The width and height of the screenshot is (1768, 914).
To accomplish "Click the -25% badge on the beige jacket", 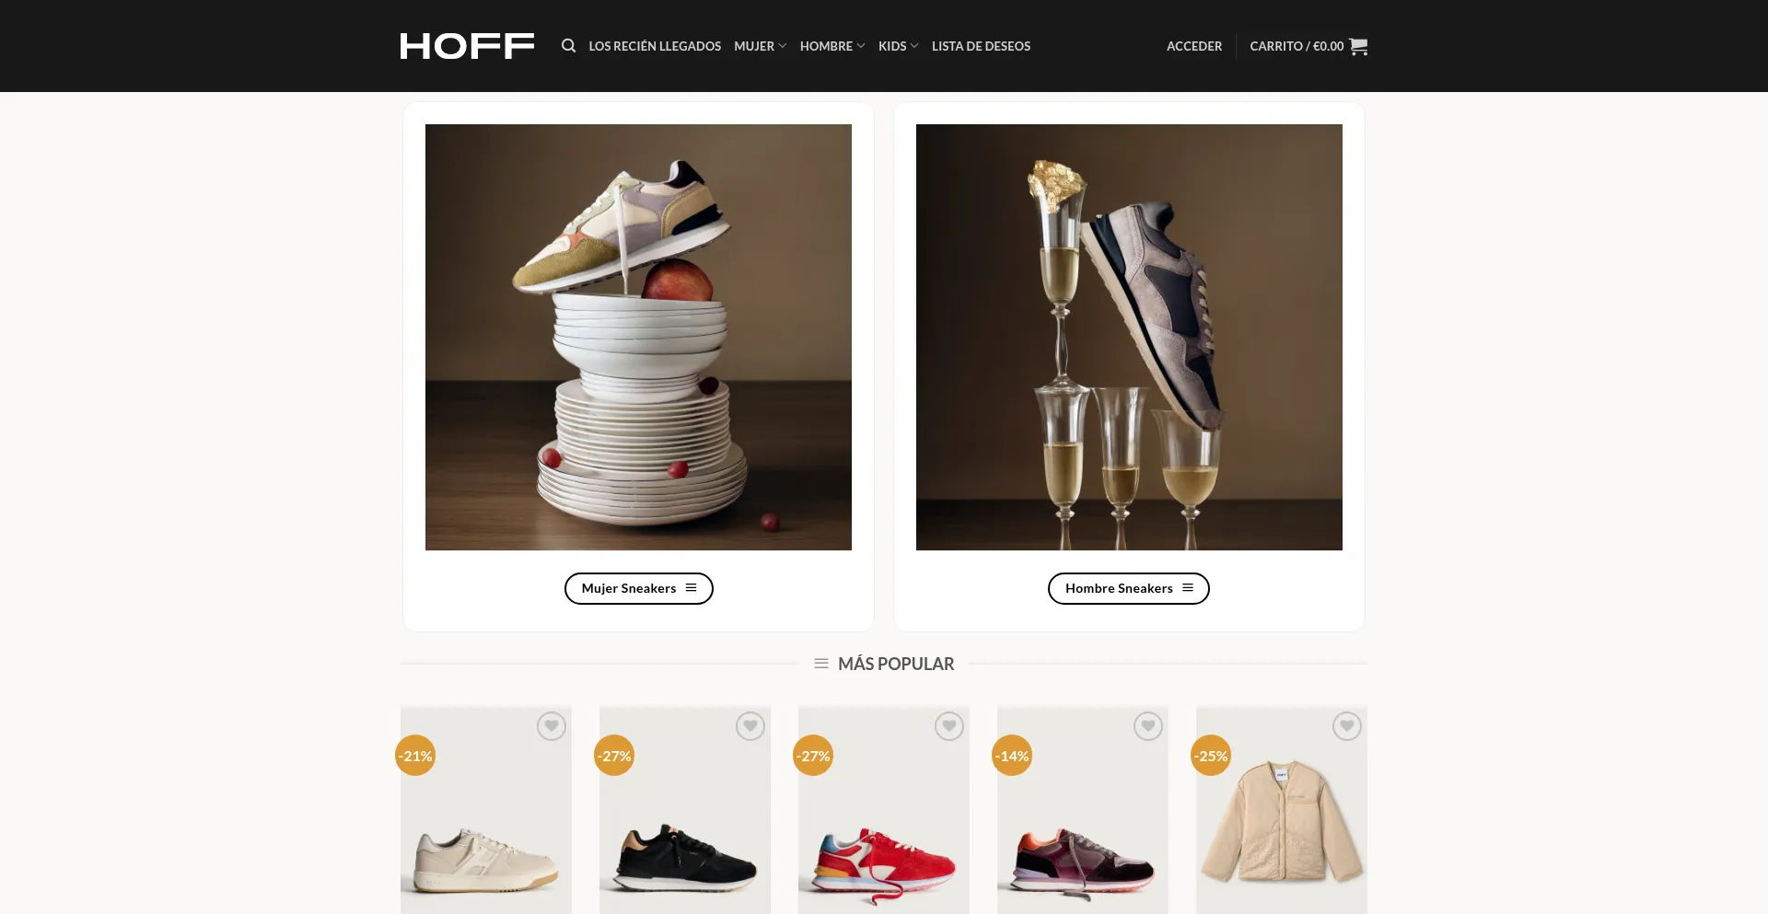I will pos(1211,756).
